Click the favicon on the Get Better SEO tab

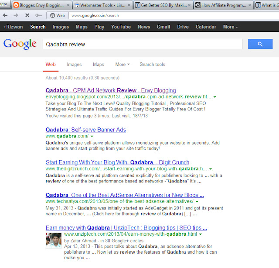point(137,5)
